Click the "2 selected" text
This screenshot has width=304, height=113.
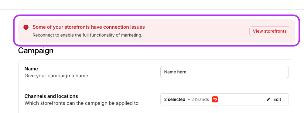coord(175,99)
